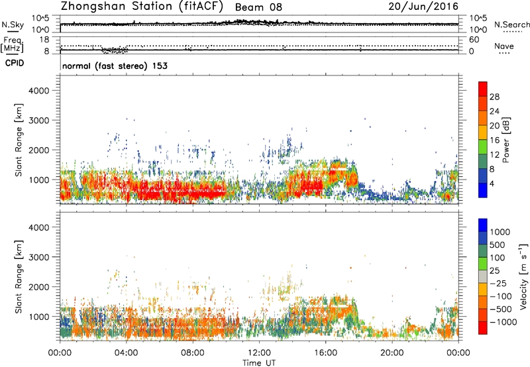Click the gray segment of Velocity color bar
This screenshot has width=530, height=367.
483,277
